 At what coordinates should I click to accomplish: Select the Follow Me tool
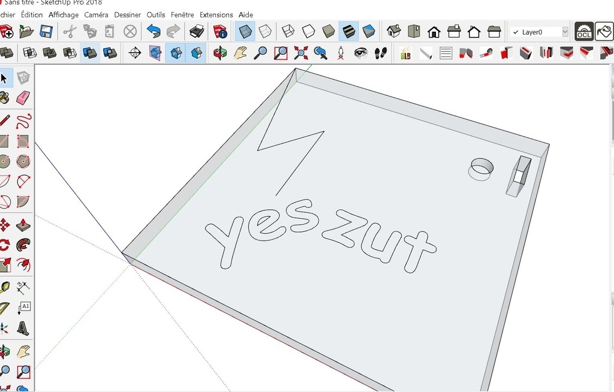[23, 245]
